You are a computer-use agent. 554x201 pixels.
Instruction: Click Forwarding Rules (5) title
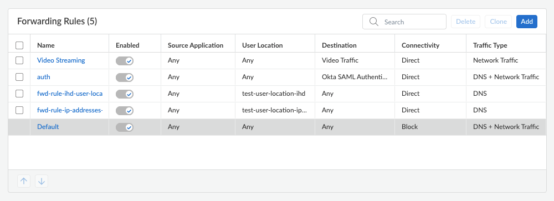pos(57,21)
